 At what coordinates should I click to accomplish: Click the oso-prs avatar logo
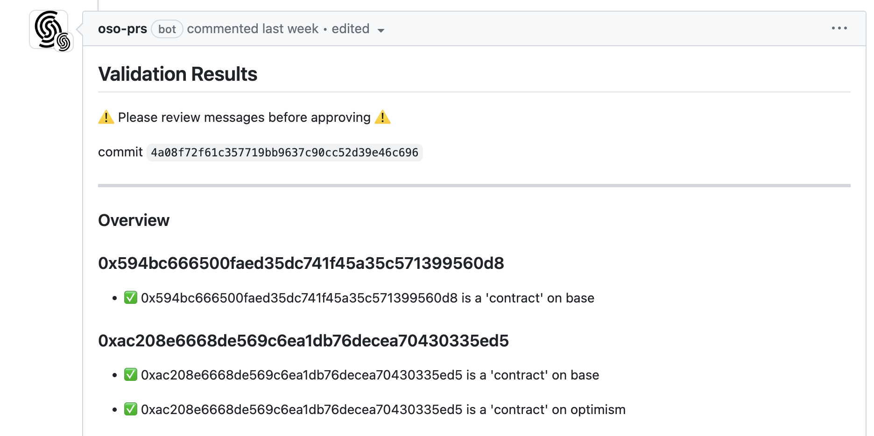[x=47, y=28]
